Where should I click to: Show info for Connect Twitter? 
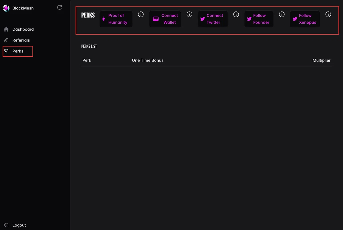(x=236, y=14)
